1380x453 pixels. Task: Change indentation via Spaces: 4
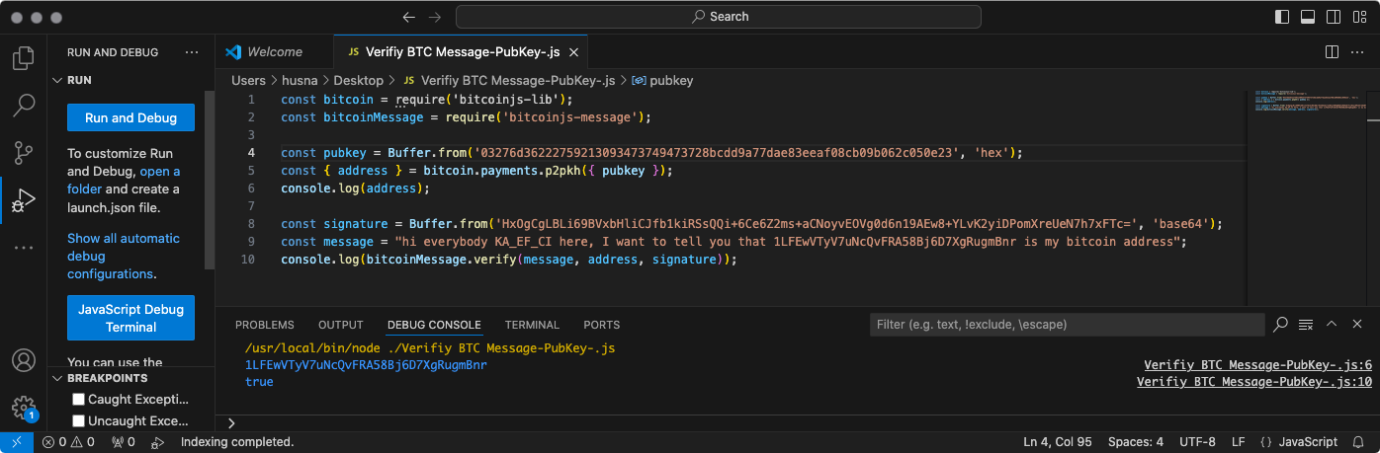(1136, 442)
